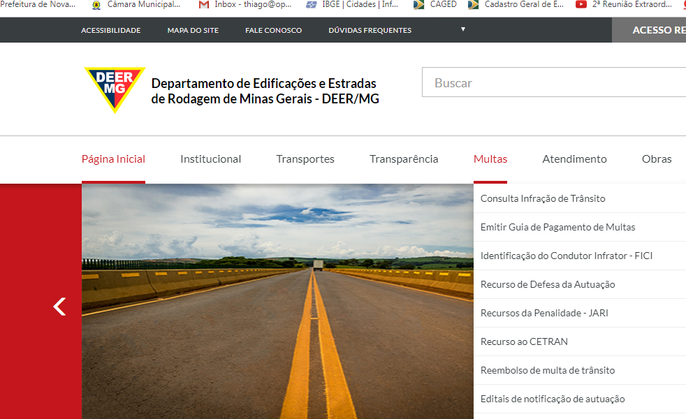This screenshot has height=419, width=686.
Task: Open ACESSIBILIDADE link
Action: [x=110, y=30]
